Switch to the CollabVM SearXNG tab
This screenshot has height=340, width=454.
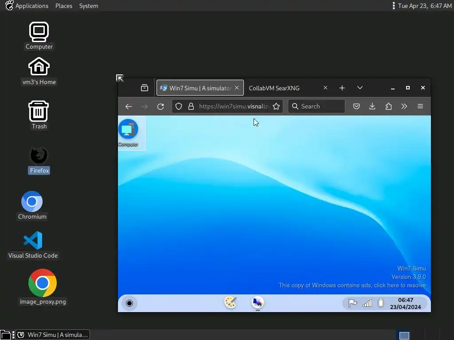[x=288, y=88]
